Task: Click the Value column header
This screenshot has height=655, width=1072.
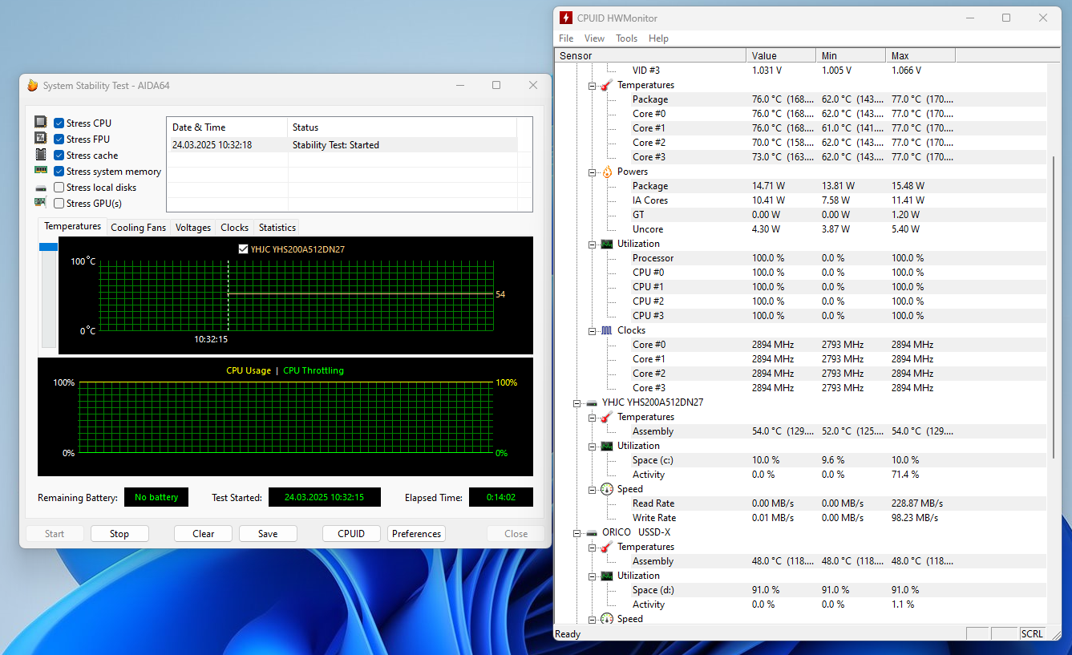Action: 782,55
